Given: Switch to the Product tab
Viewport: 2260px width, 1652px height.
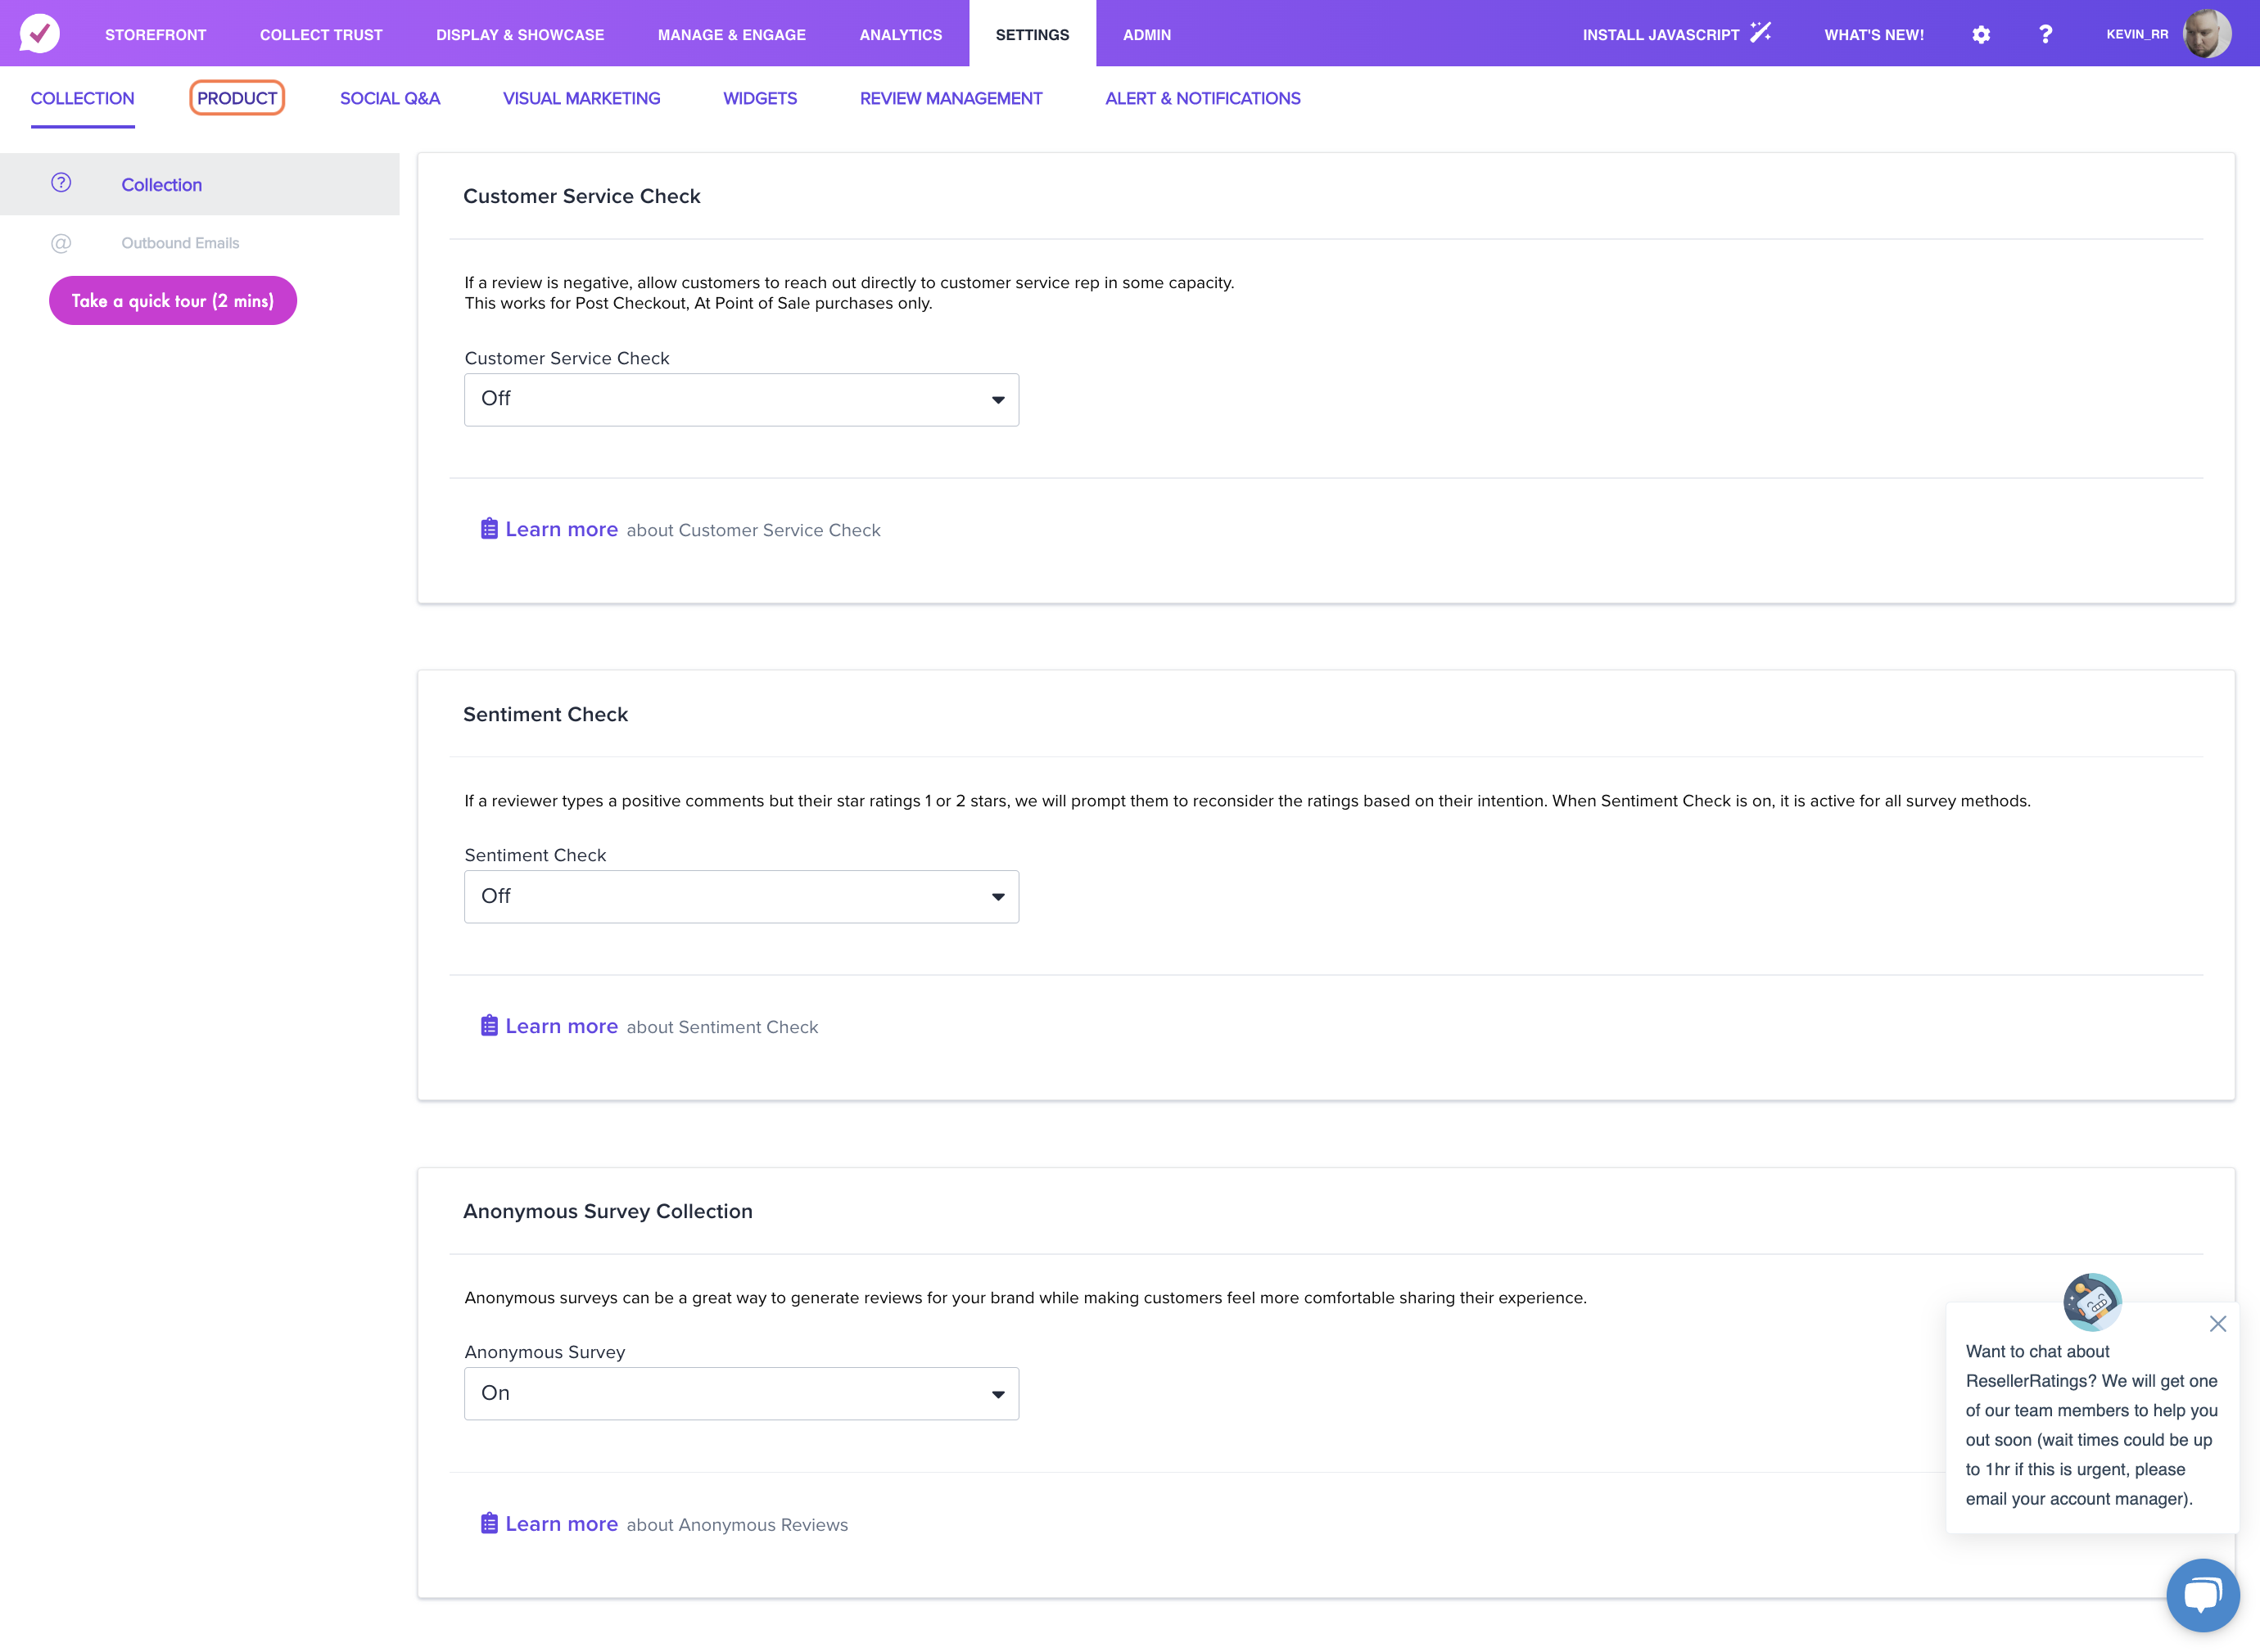Looking at the screenshot, I should pos(237,98).
